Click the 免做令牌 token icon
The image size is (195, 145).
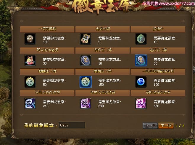point(86,39)
